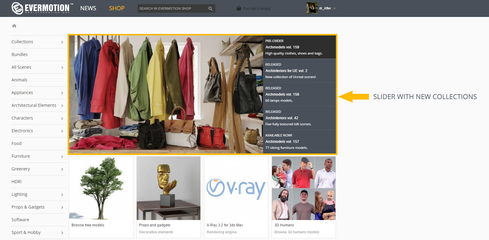489x240 pixels.
Task: Open Architectural Elements category
Action: tap(34, 105)
